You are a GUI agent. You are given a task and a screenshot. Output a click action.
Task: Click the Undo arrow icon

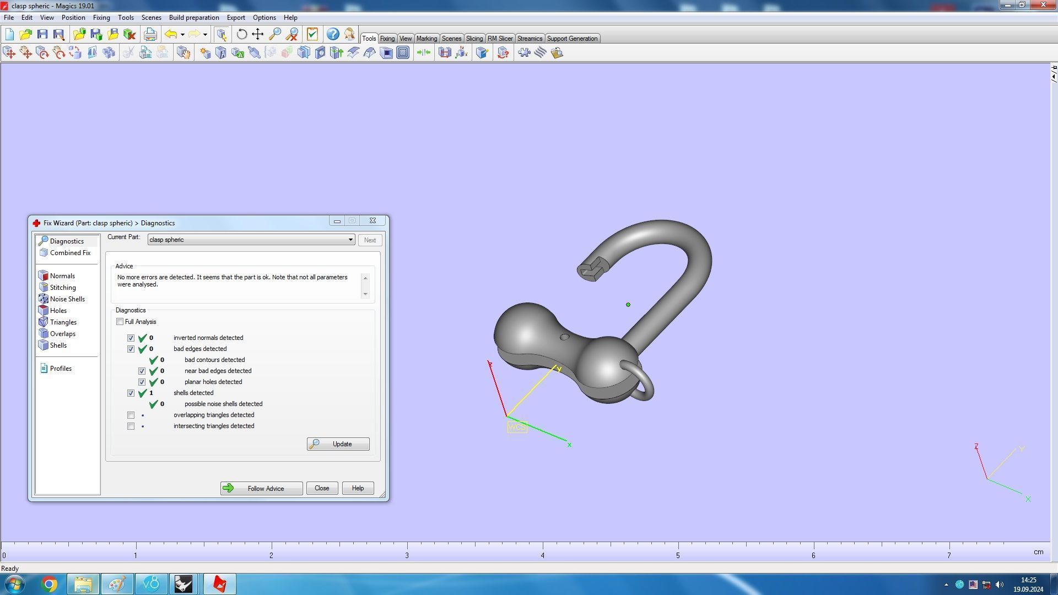tap(171, 34)
